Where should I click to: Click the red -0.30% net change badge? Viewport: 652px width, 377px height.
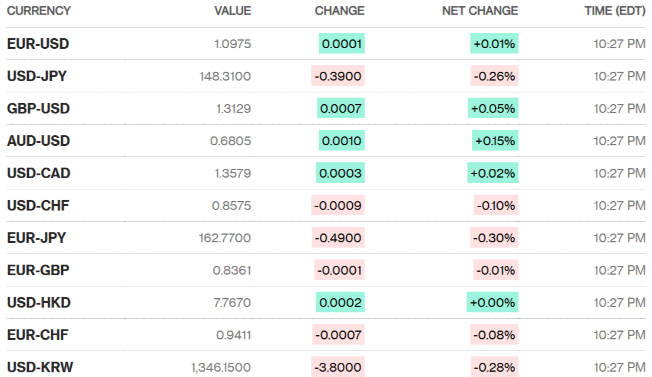point(495,238)
